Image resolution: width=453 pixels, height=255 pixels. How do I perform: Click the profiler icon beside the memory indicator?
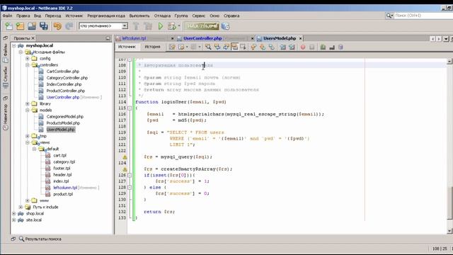click(x=225, y=26)
